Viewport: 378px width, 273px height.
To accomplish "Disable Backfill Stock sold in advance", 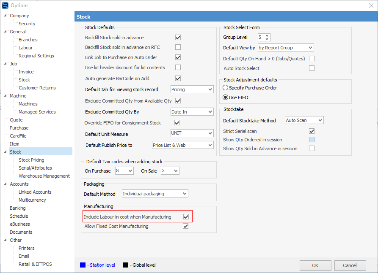I will coord(178,38).
